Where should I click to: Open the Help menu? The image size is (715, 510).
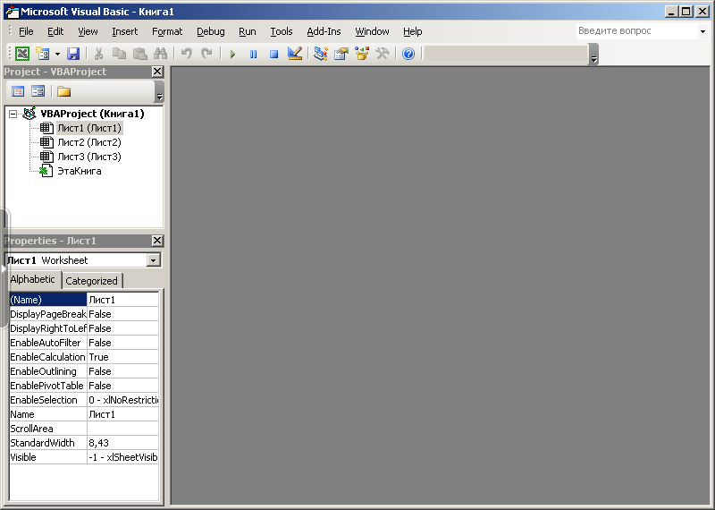[x=413, y=31]
